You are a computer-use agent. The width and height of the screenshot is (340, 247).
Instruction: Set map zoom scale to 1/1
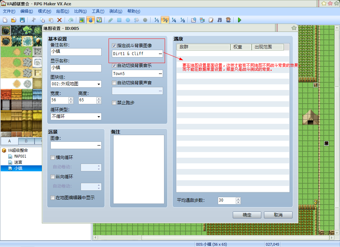point(156,20)
